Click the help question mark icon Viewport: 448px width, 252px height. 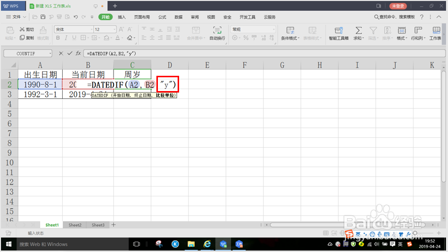422,17
